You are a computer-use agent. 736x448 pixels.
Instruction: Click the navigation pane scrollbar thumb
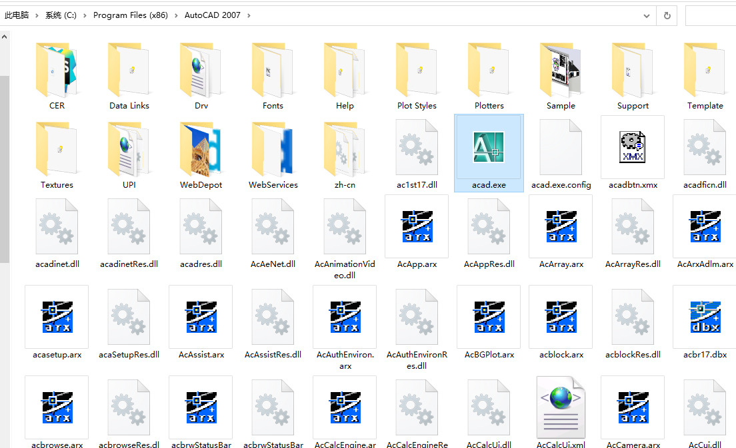pyautogui.click(x=4, y=169)
